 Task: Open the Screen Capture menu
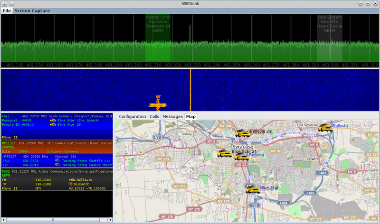click(31, 10)
